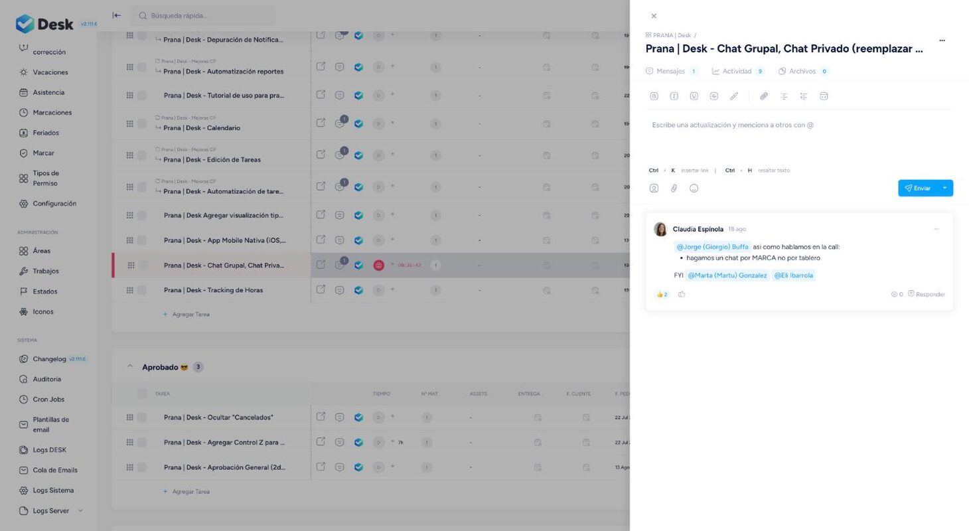Collapse the left sidebar with the arrow icon
The height and width of the screenshot is (531, 969).
(117, 15)
